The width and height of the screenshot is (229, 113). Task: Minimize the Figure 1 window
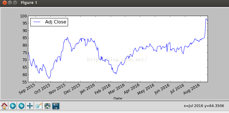tap(10, 3)
